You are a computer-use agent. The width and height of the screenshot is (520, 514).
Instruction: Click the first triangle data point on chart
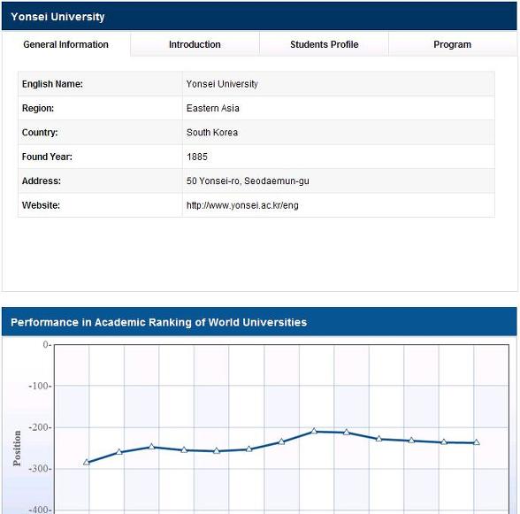(x=87, y=462)
